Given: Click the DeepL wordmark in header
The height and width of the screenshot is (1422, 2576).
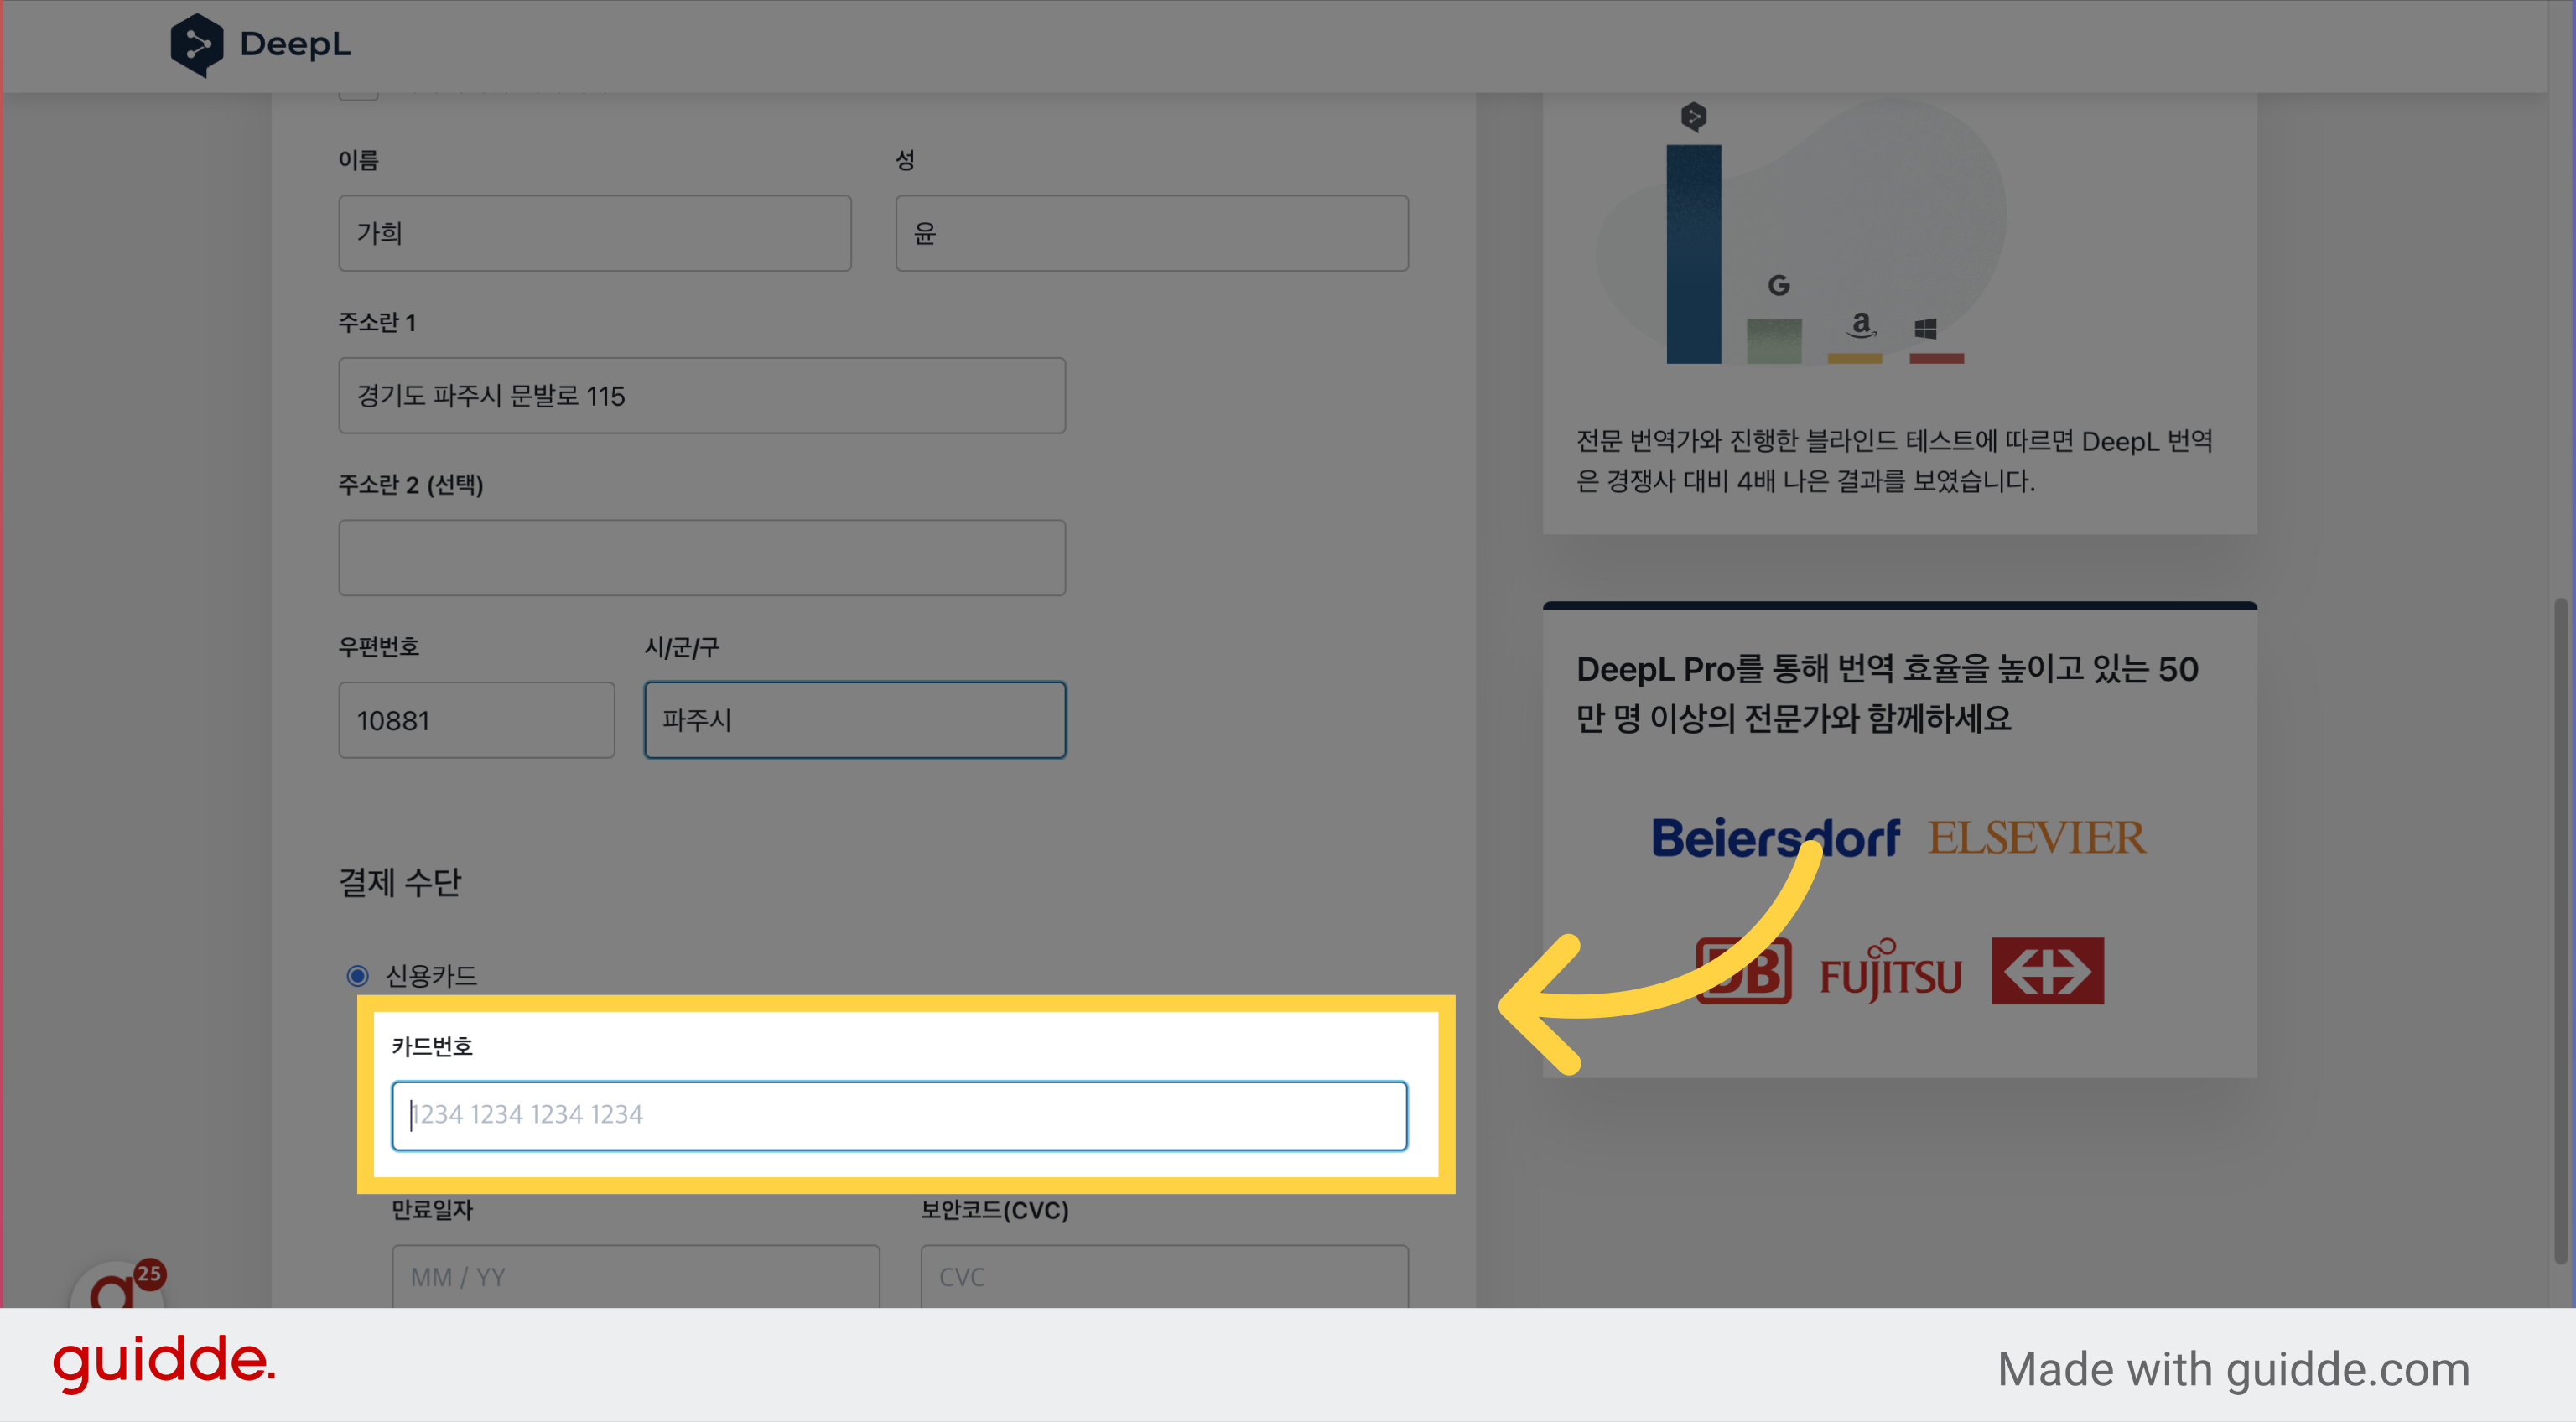Looking at the screenshot, I should pos(295,44).
